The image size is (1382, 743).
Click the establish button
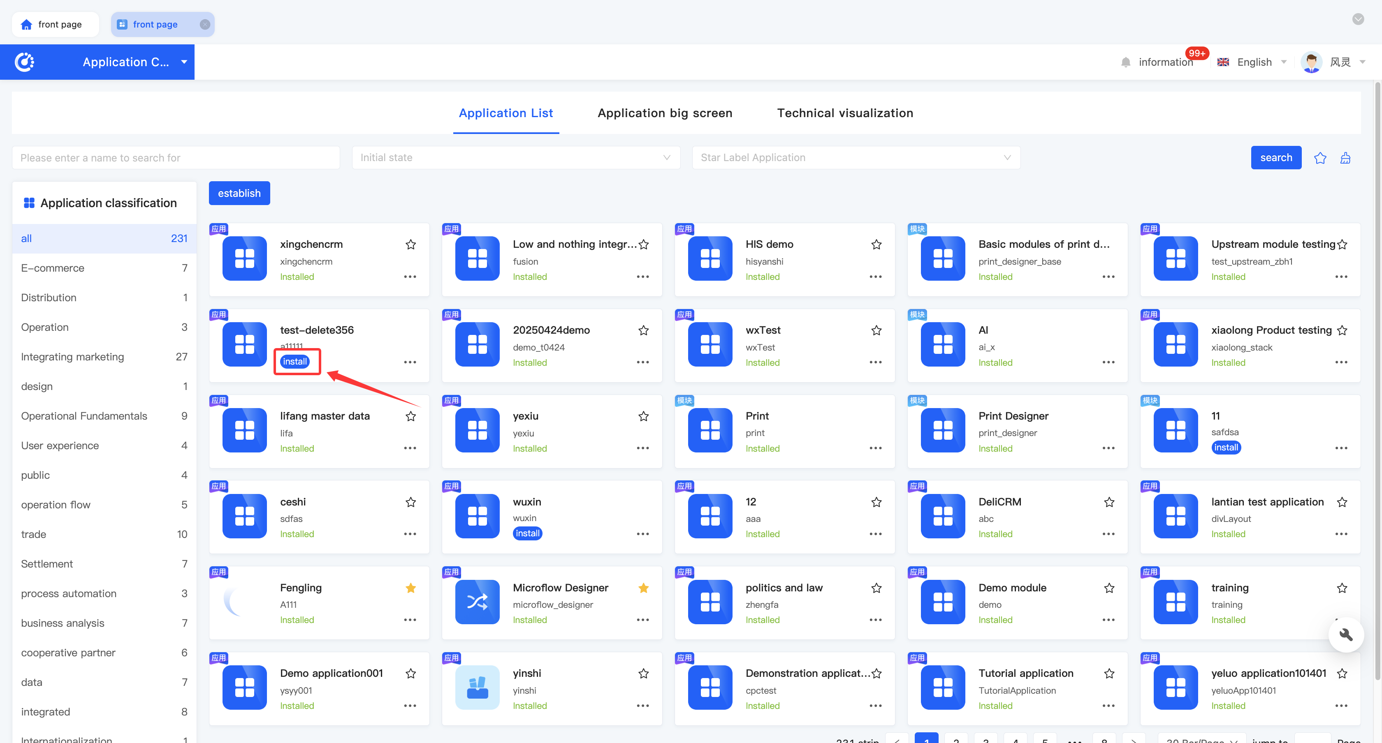pos(239,193)
